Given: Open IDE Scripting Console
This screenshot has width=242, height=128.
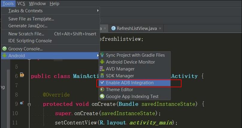Looking at the screenshot, I should 51,41.
